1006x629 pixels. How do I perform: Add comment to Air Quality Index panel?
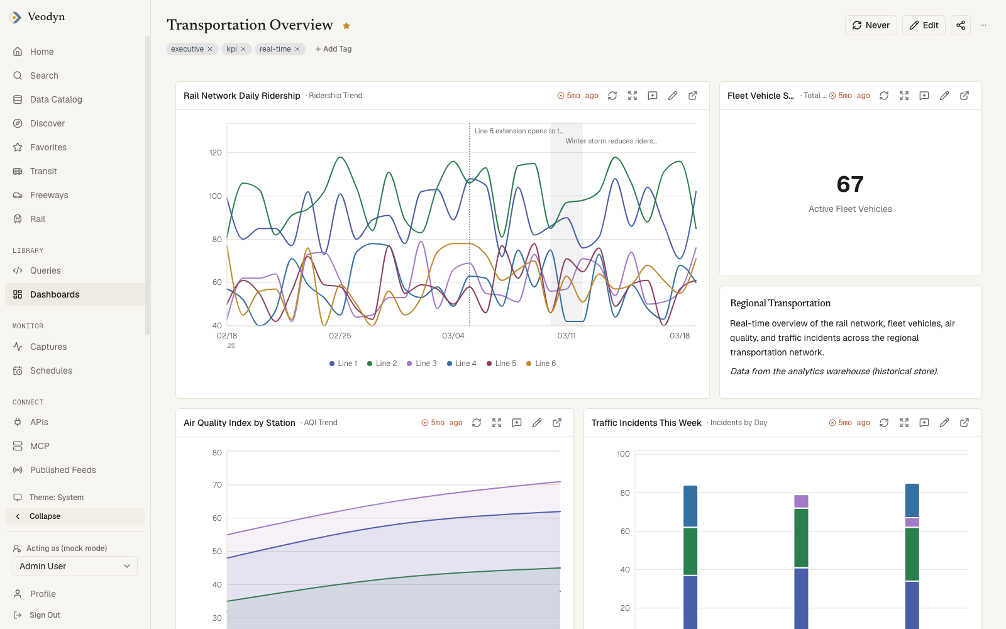[517, 423]
